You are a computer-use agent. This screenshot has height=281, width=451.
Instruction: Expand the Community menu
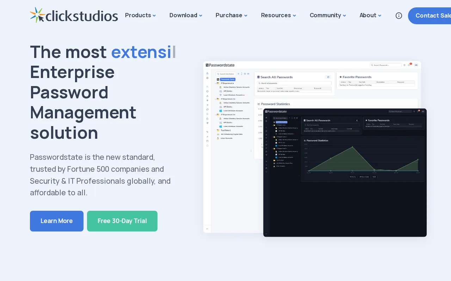click(328, 15)
